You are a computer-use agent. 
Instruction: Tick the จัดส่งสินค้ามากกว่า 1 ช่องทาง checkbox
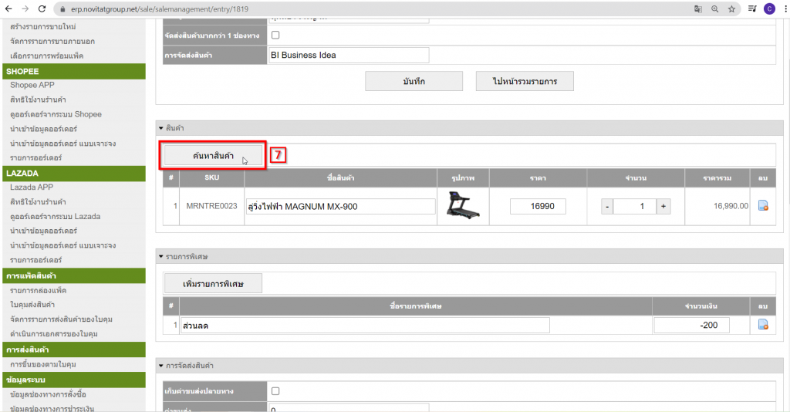(275, 35)
